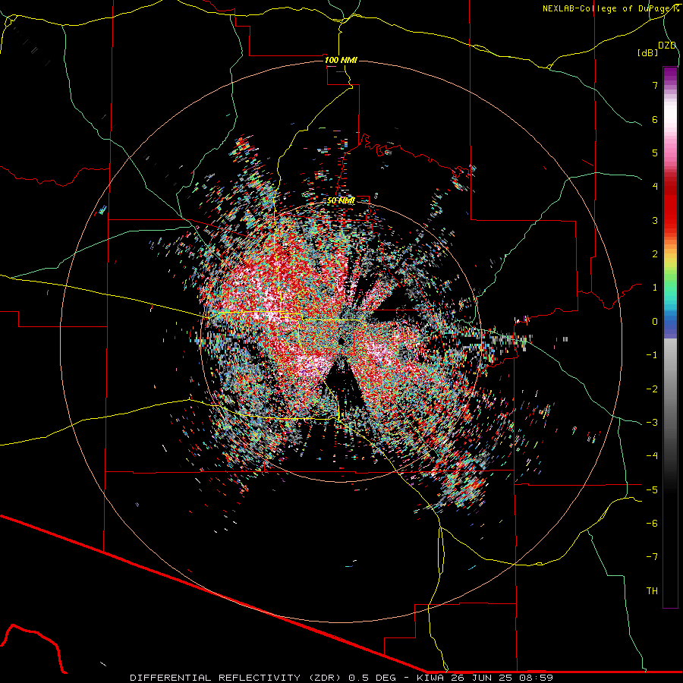The height and width of the screenshot is (683, 683).
Task: Click the "0" value on the color scale
Action: click(x=655, y=322)
